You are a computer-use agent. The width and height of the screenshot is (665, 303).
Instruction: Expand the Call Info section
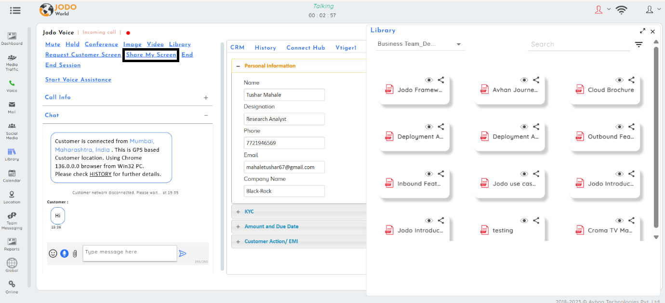coord(206,98)
